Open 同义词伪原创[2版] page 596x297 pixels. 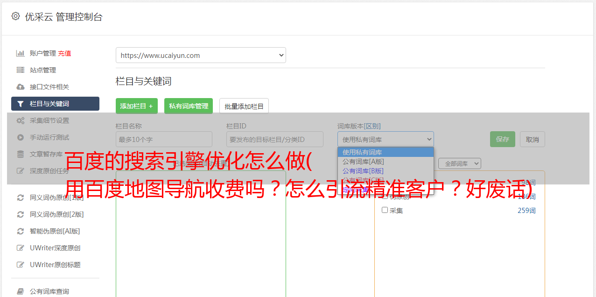[x=57, y=214]
